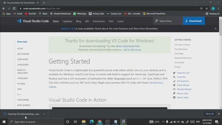
Task: Expand LANGUAGES section in sidebar
Action: [x=23, y=65]
